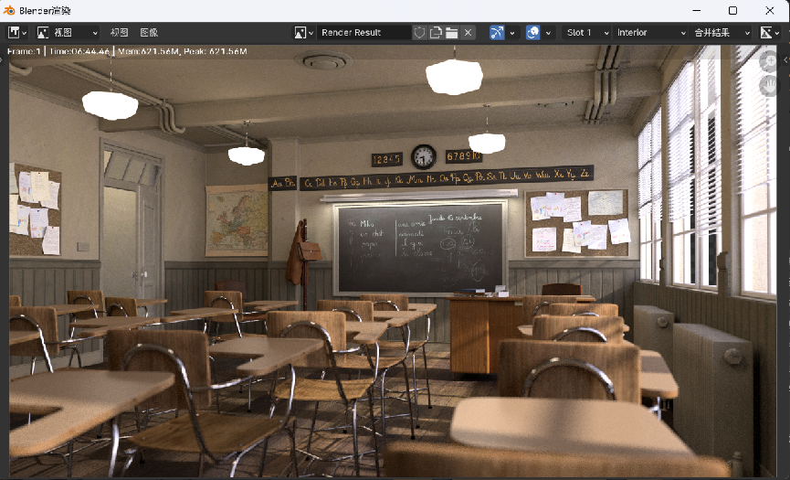Open the interior view layer dropdown
Viewport: 790px width, 480px height.
click(651, 32)
